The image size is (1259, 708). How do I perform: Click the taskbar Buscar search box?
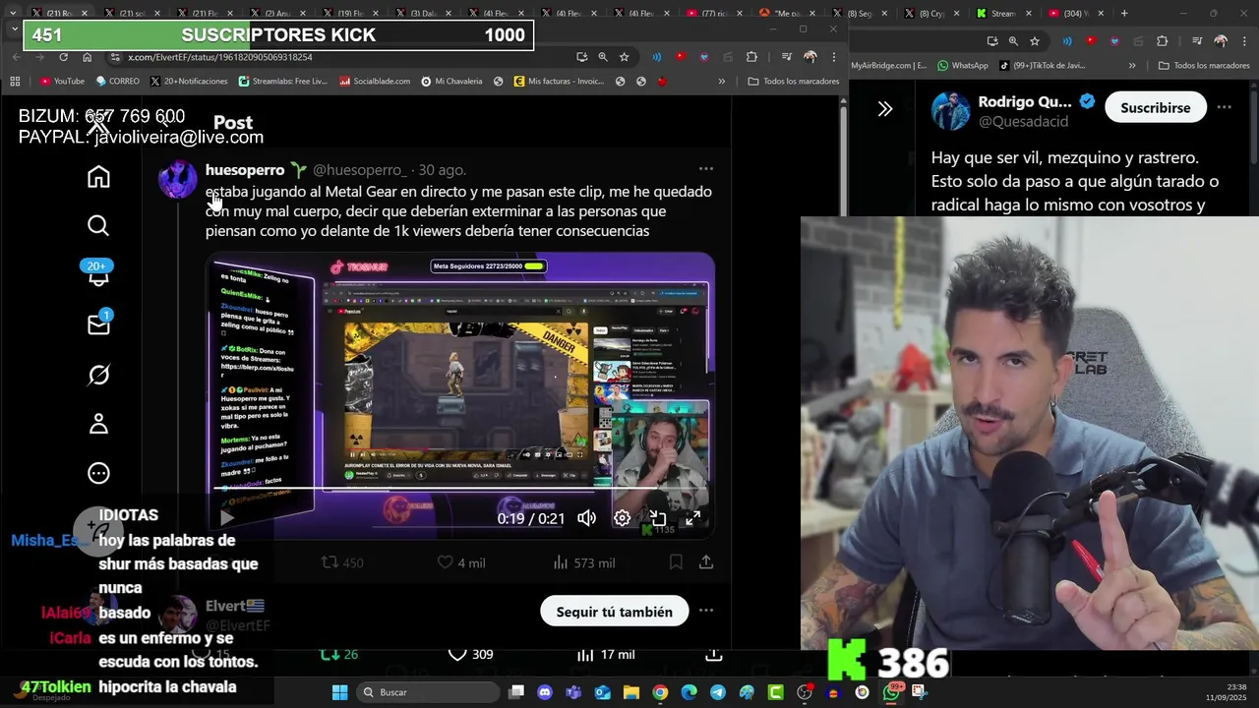pos(427,692)
